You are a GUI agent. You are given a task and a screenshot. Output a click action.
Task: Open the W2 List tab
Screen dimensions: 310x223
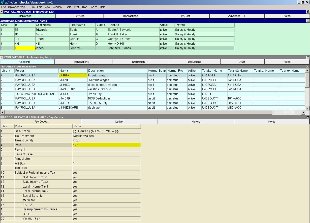185,16
